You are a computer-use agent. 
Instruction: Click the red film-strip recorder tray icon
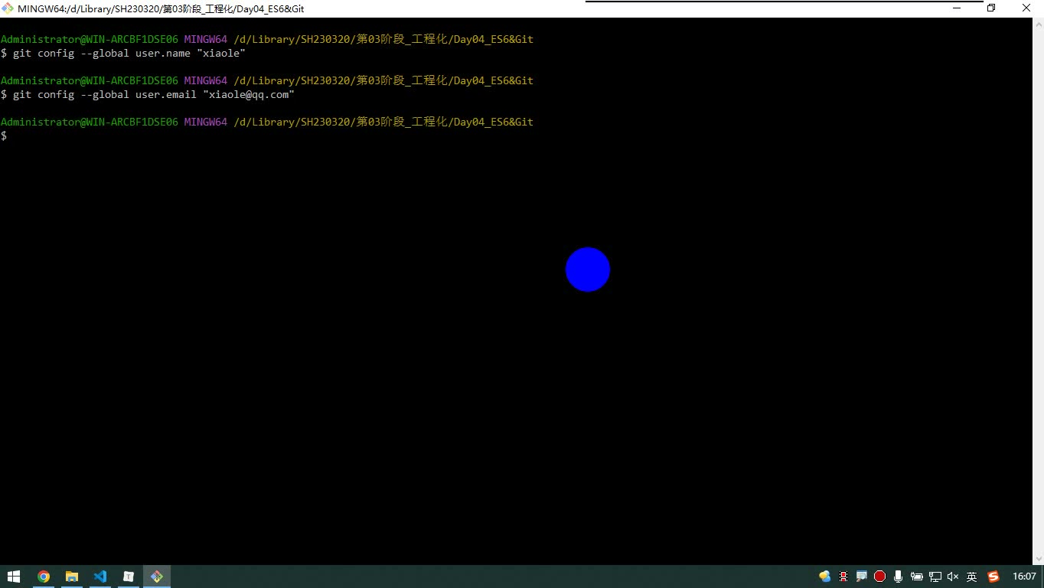coord(843,577)
